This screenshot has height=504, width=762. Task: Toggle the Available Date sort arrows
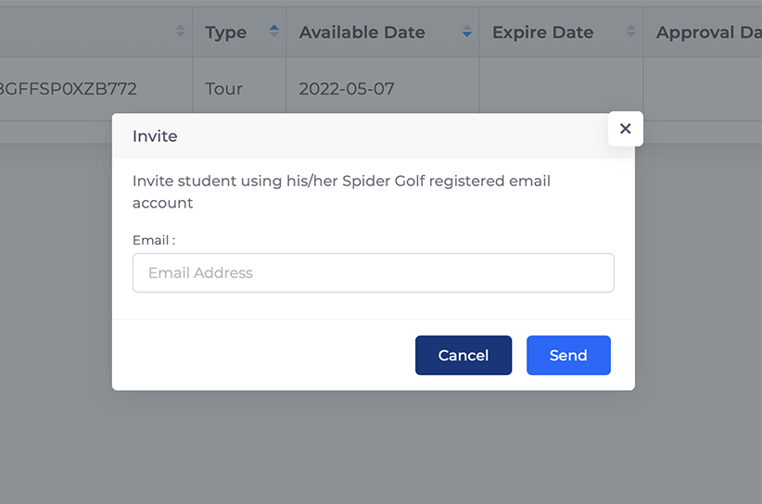467,31
